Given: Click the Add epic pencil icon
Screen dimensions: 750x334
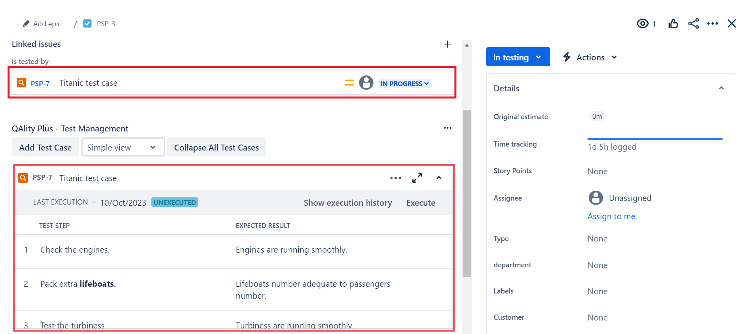Looking at the screenshot, I should (x=26, y=24).
